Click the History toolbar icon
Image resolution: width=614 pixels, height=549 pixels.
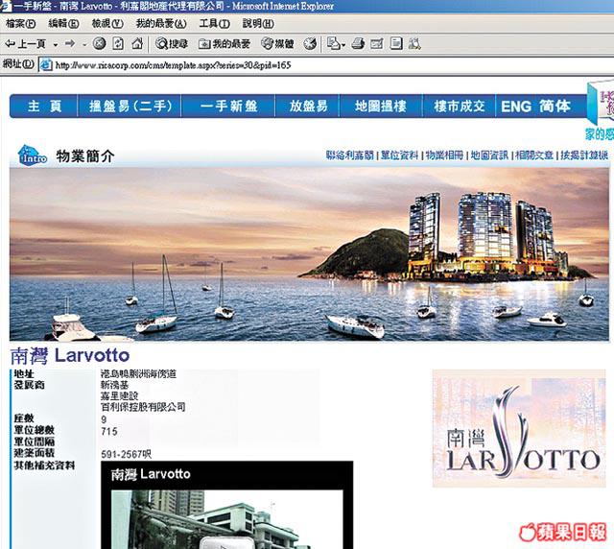click(310, 44)
